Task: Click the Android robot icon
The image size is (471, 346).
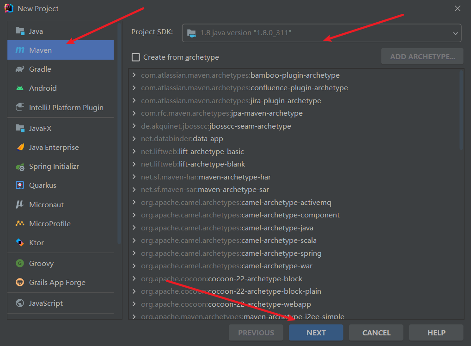Action: point(20,88)
